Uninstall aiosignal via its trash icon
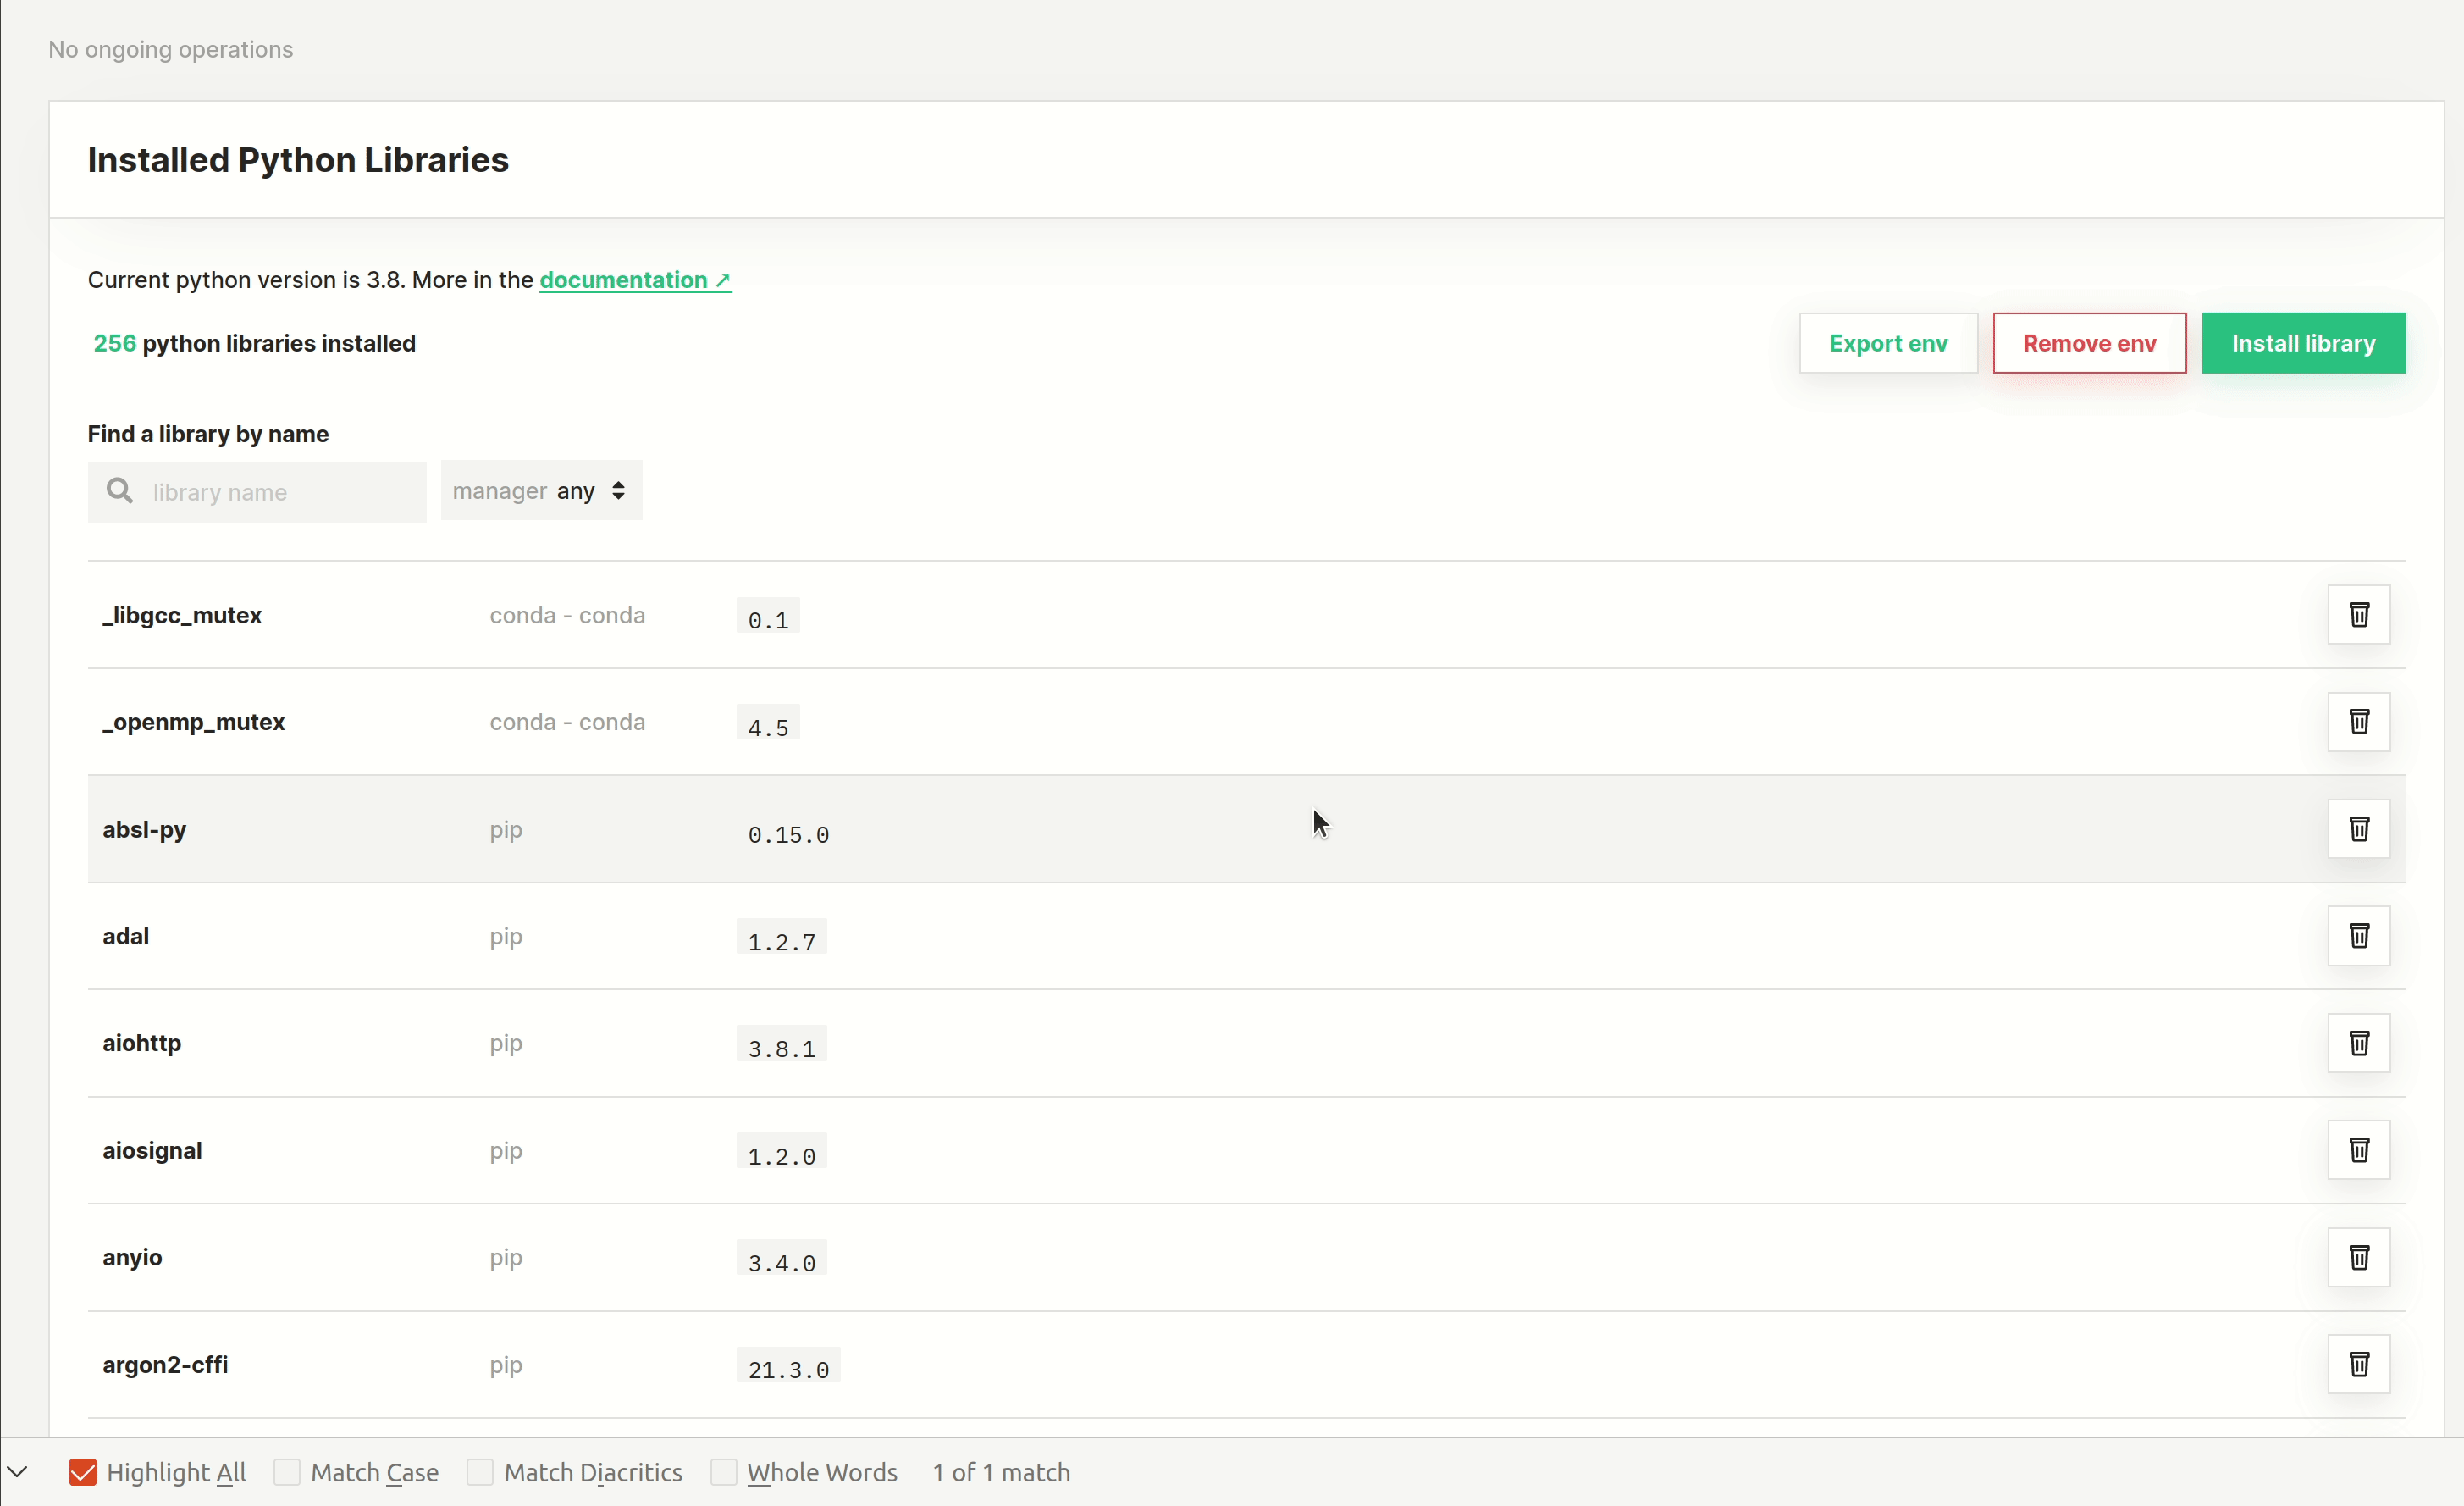The width and height of the screenshot is (2464, 1506). [2358, 1149]
